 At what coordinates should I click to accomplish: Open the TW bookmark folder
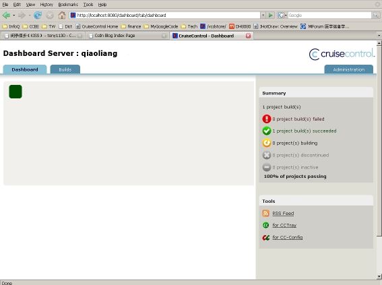[x=49, y=26]
